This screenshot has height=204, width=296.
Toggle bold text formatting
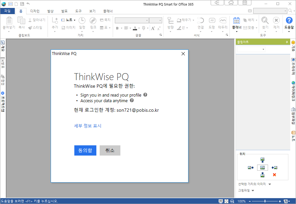117,28
